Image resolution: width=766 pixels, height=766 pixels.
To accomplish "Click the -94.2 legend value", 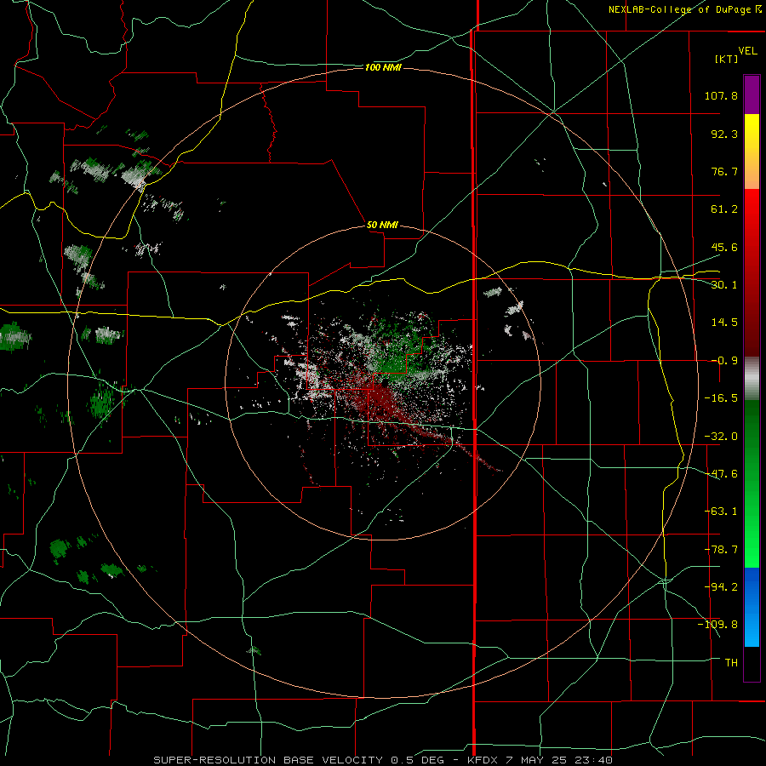I will [721, 587].
